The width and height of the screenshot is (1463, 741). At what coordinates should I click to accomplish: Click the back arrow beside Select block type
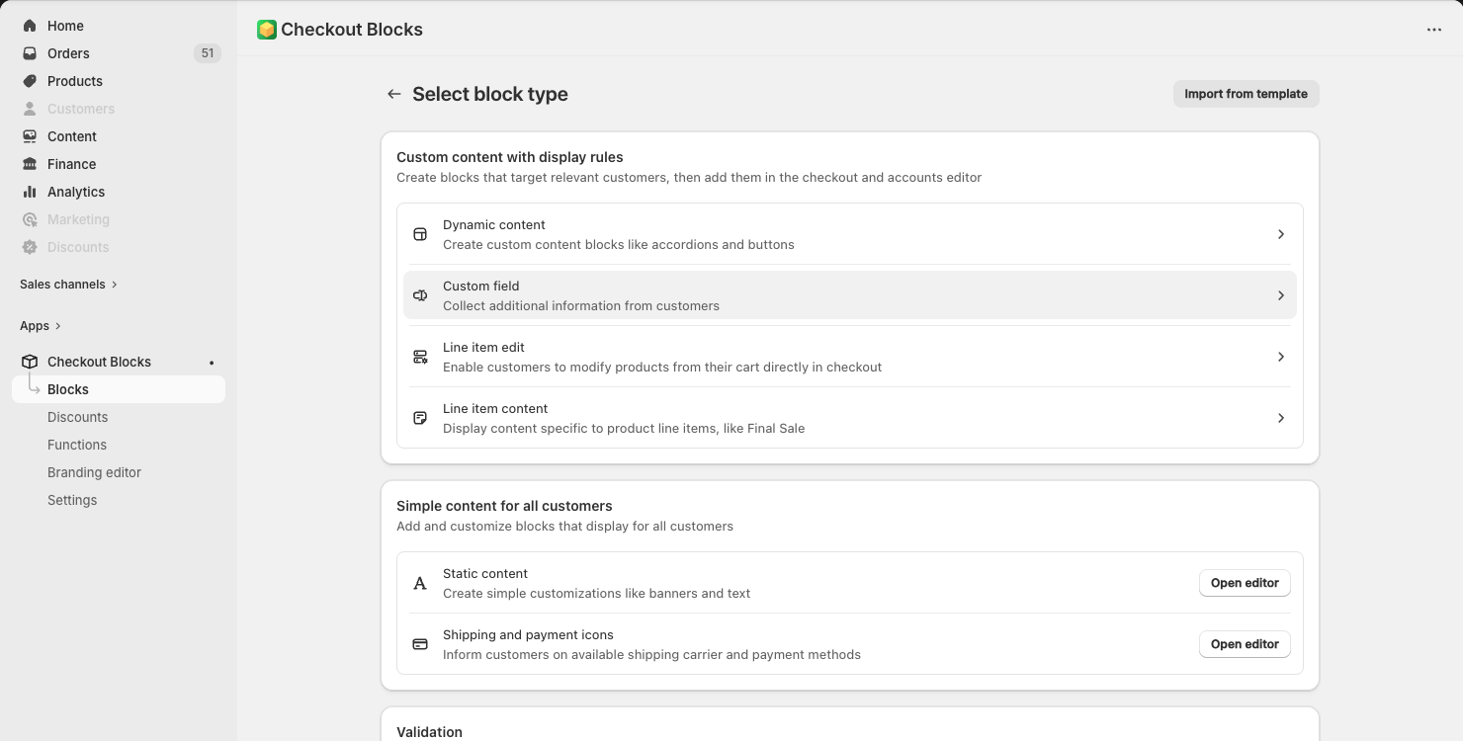[394, 94]
